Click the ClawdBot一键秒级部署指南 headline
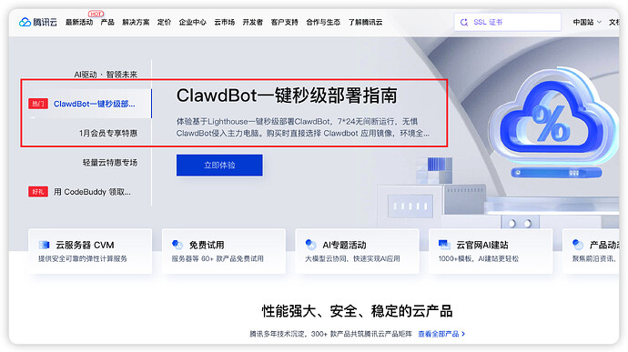628x352 pixels. [287, 96]
